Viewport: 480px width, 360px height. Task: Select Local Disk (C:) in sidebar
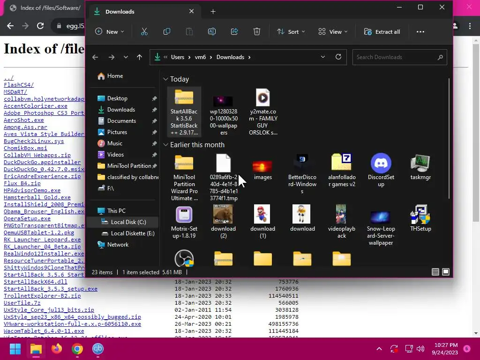tap(122, 222)
